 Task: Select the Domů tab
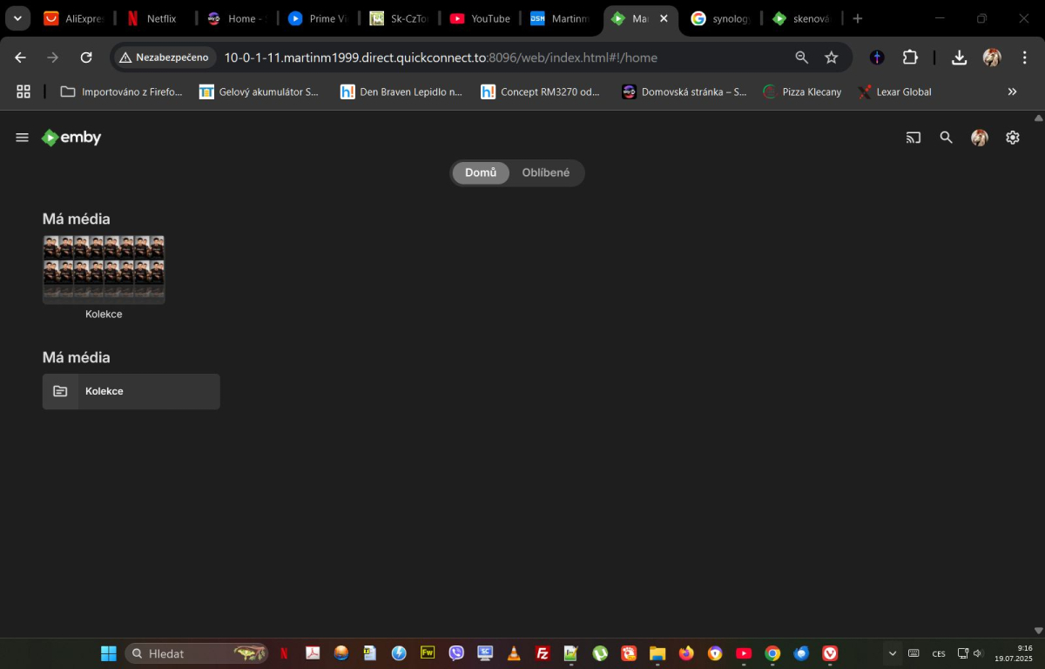480,172
